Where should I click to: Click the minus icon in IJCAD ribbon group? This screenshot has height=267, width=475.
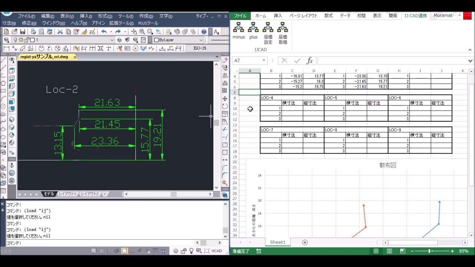click(x=239, y=31)
